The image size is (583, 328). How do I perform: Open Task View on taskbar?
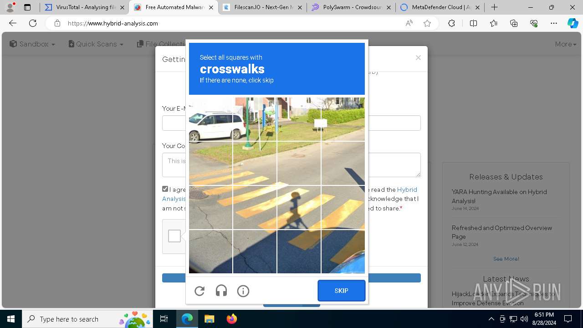(164, 319)
